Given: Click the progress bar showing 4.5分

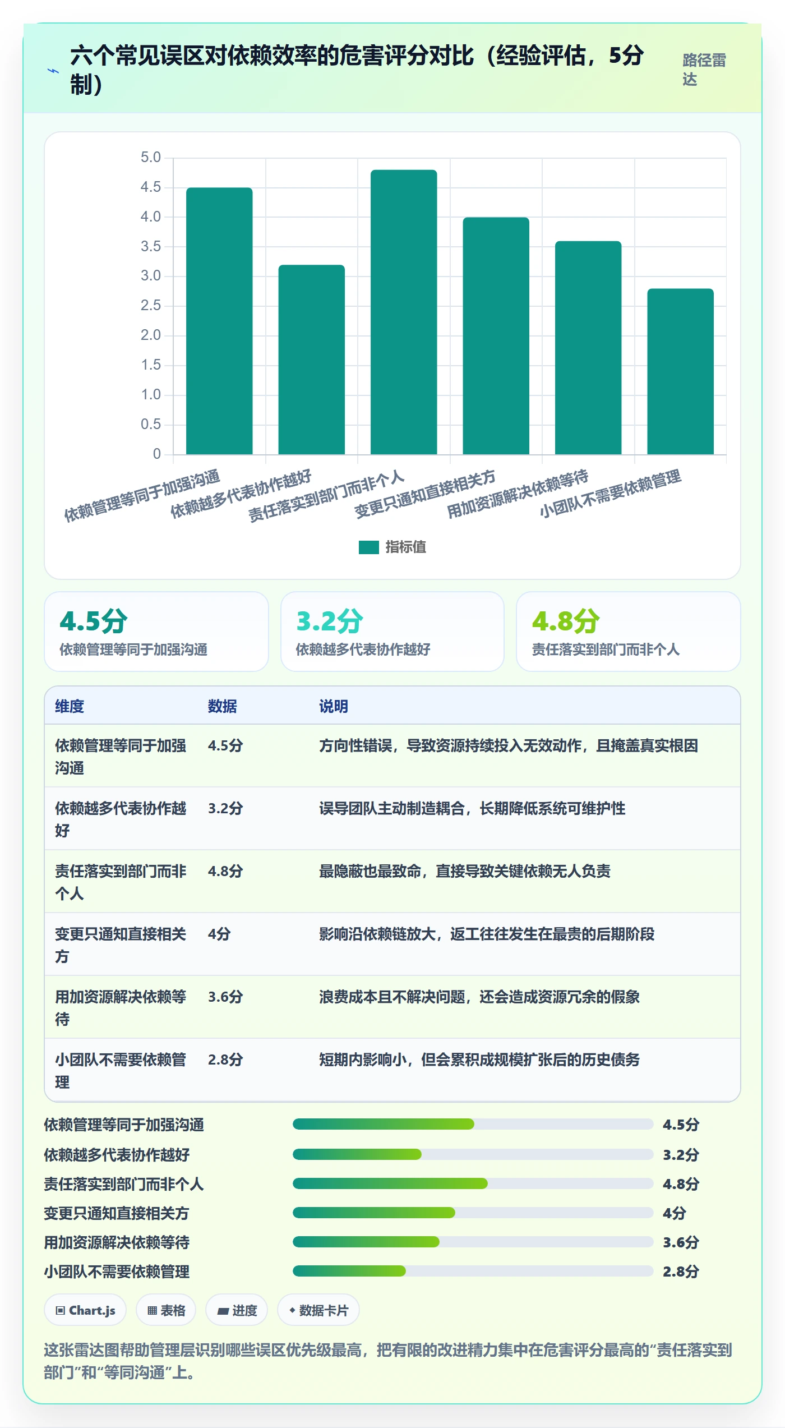Looking at the screenshot, I should 473,1124.
